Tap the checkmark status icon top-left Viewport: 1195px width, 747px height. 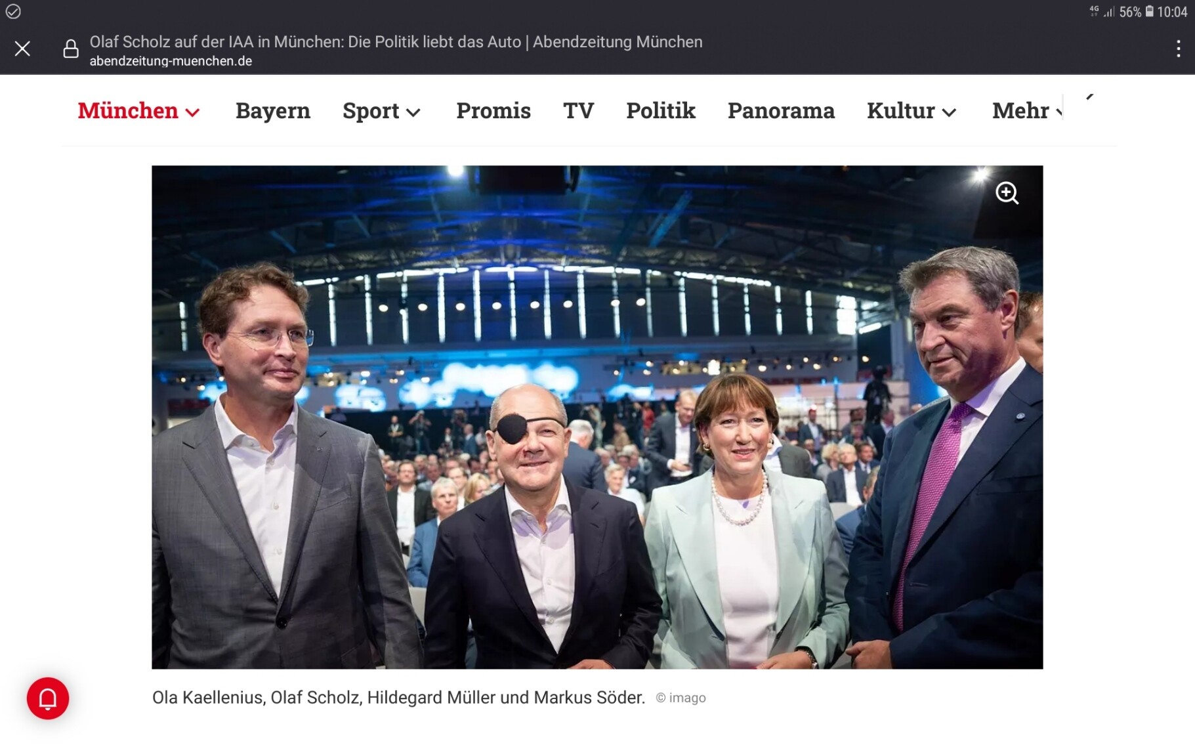[x=13, y=12]
